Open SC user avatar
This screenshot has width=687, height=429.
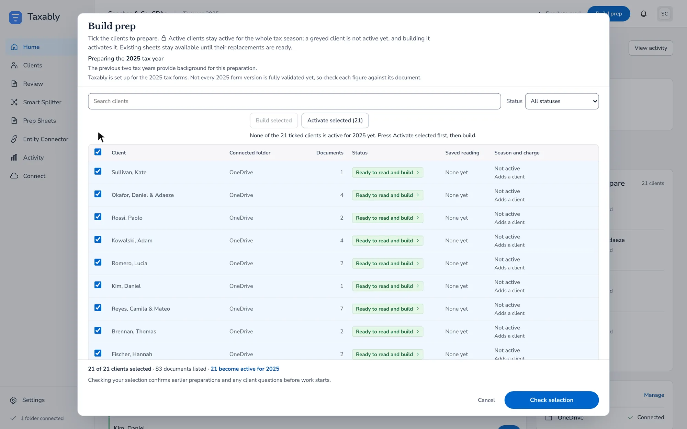[665, 14]
